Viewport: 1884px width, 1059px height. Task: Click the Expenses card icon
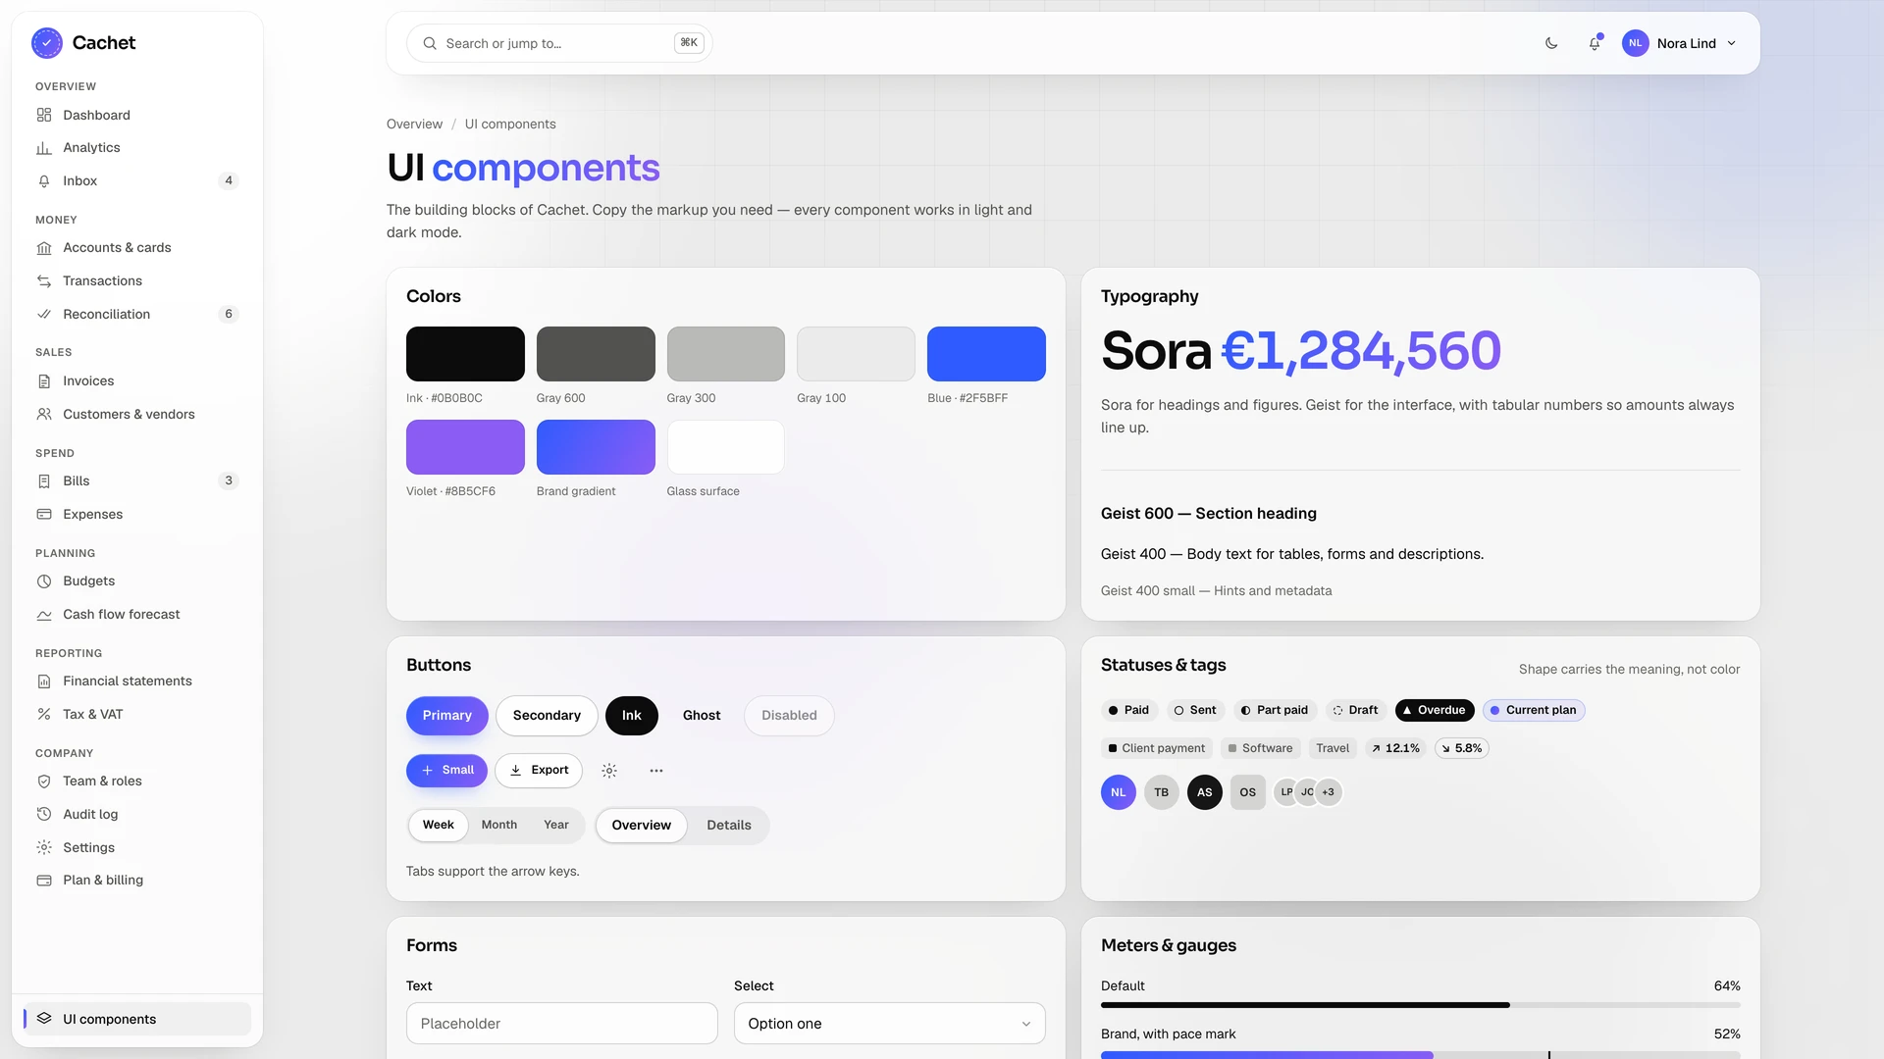click(x=44, y=515)
